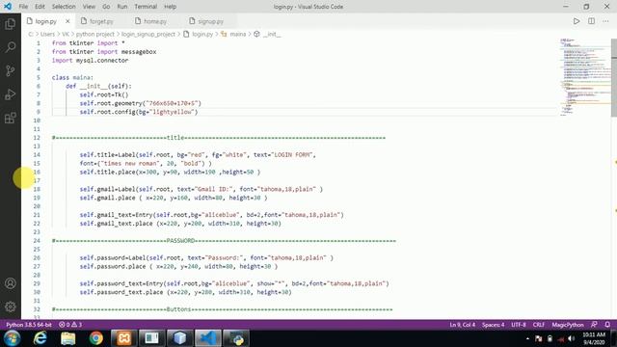Open the Windows Start button

(12, 338)
